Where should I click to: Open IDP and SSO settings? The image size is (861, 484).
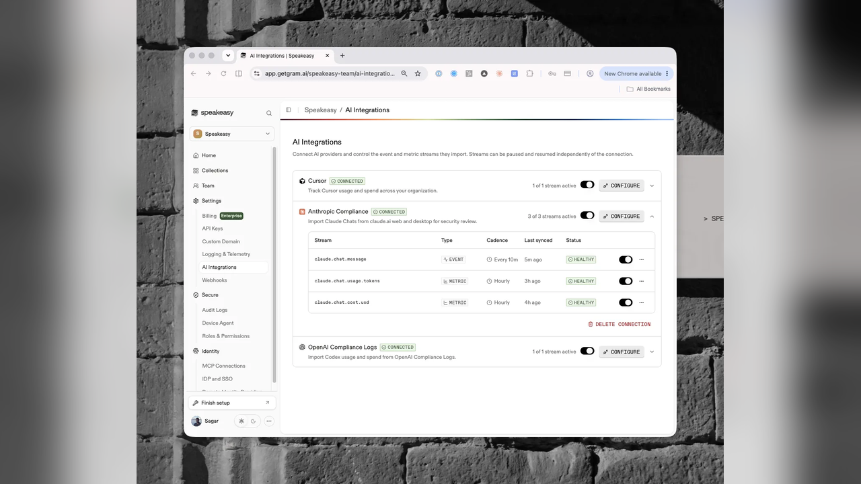(217, 379)
